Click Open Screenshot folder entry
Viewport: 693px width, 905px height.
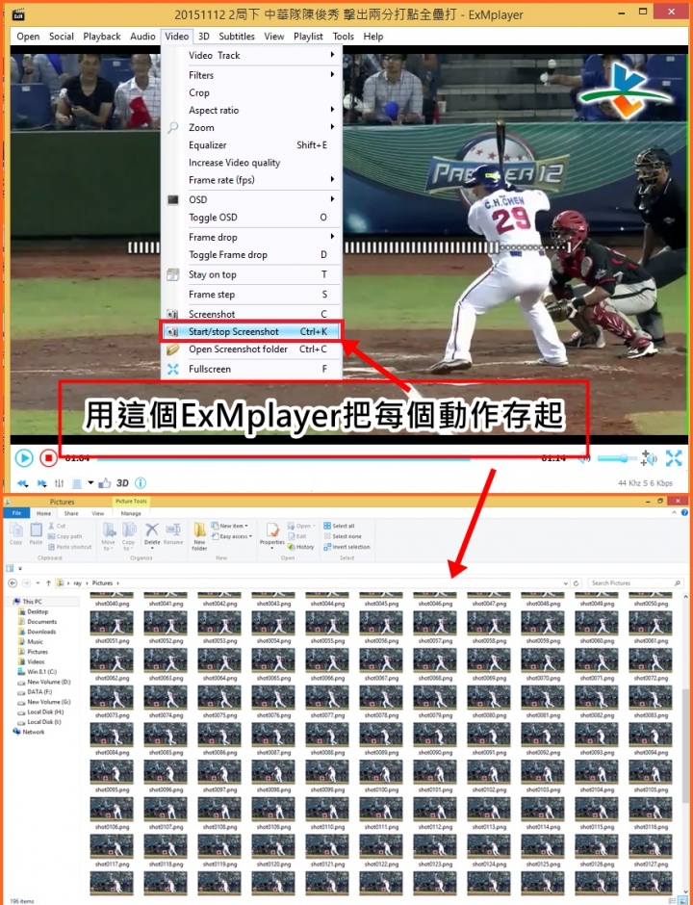[251, 349]
